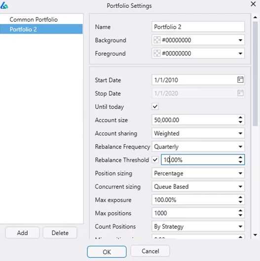Select Common Portfolio in the list
The height and width of the screenshot is (261, 260).
pyautogui.click(x=41, y=19)
